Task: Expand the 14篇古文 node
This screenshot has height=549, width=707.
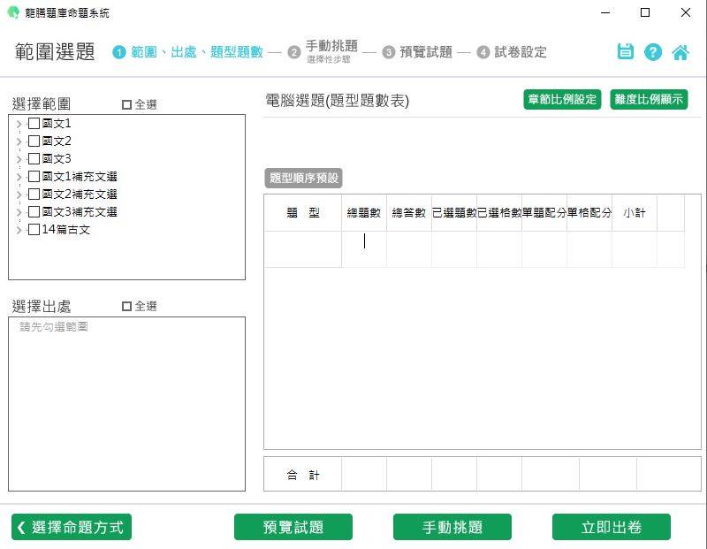Action: point(19,230)
